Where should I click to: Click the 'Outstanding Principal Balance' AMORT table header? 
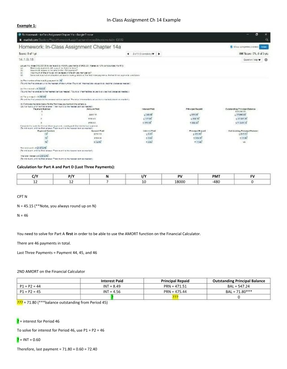[239, 281]
